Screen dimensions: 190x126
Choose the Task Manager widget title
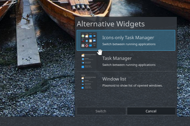[117, 59]
